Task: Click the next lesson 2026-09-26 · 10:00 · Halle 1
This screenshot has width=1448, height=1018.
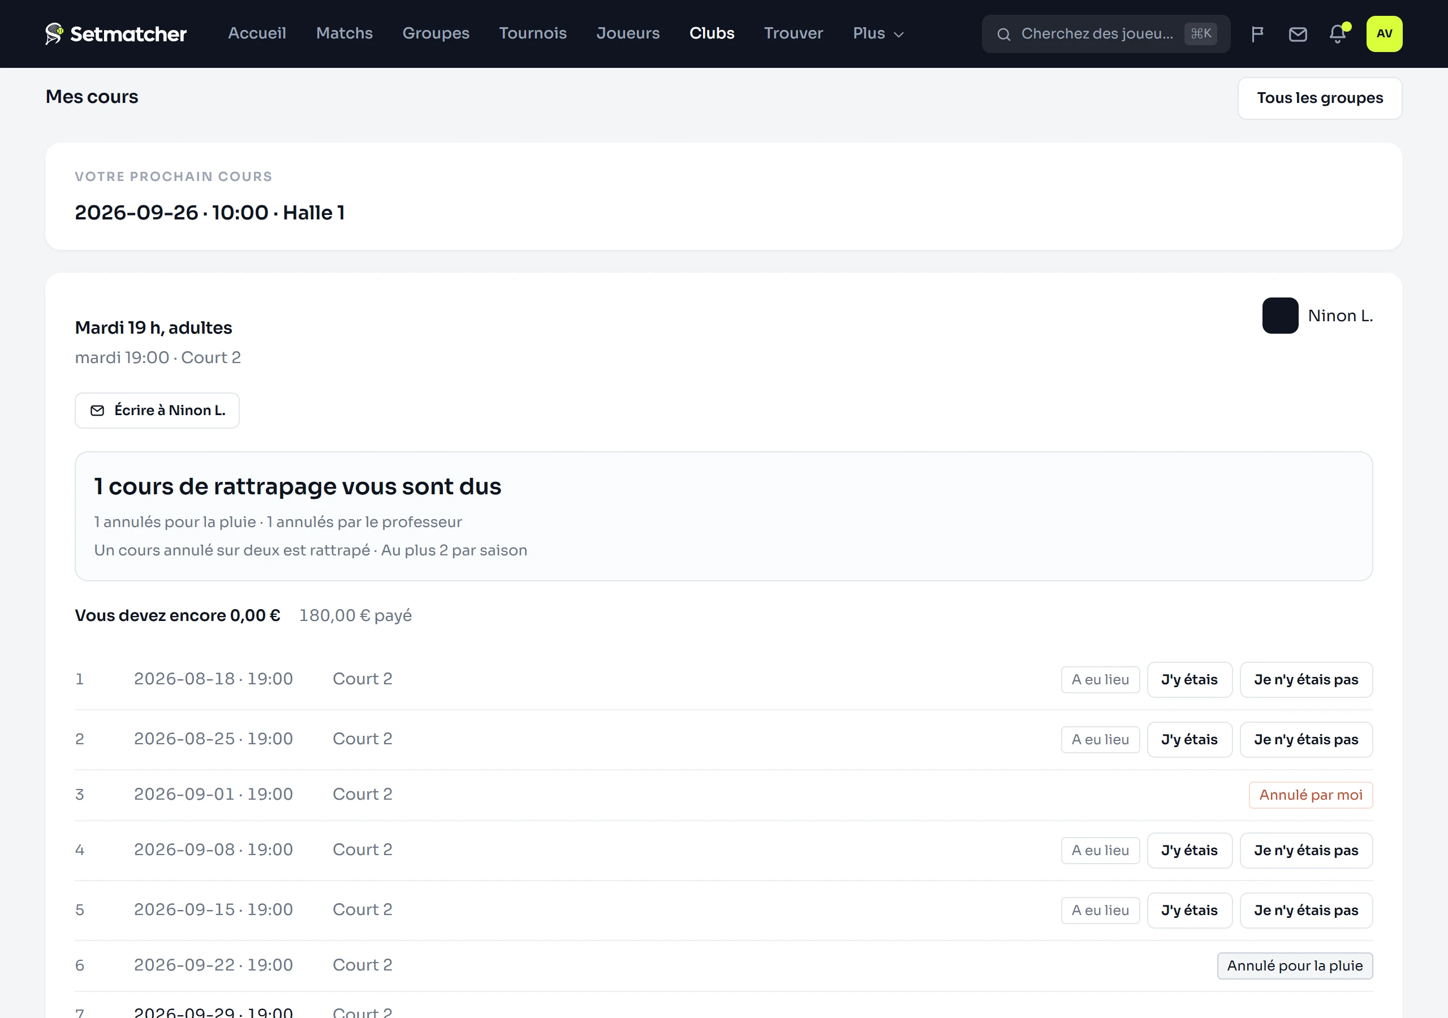Action: click(209, 213)
